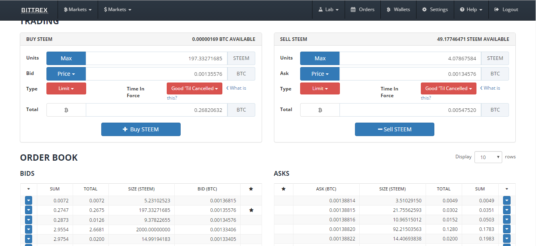The image size is (536, 246).
Task: Click the Bitcoin icon in Buy Total
Action: click(x=66, y=110)
